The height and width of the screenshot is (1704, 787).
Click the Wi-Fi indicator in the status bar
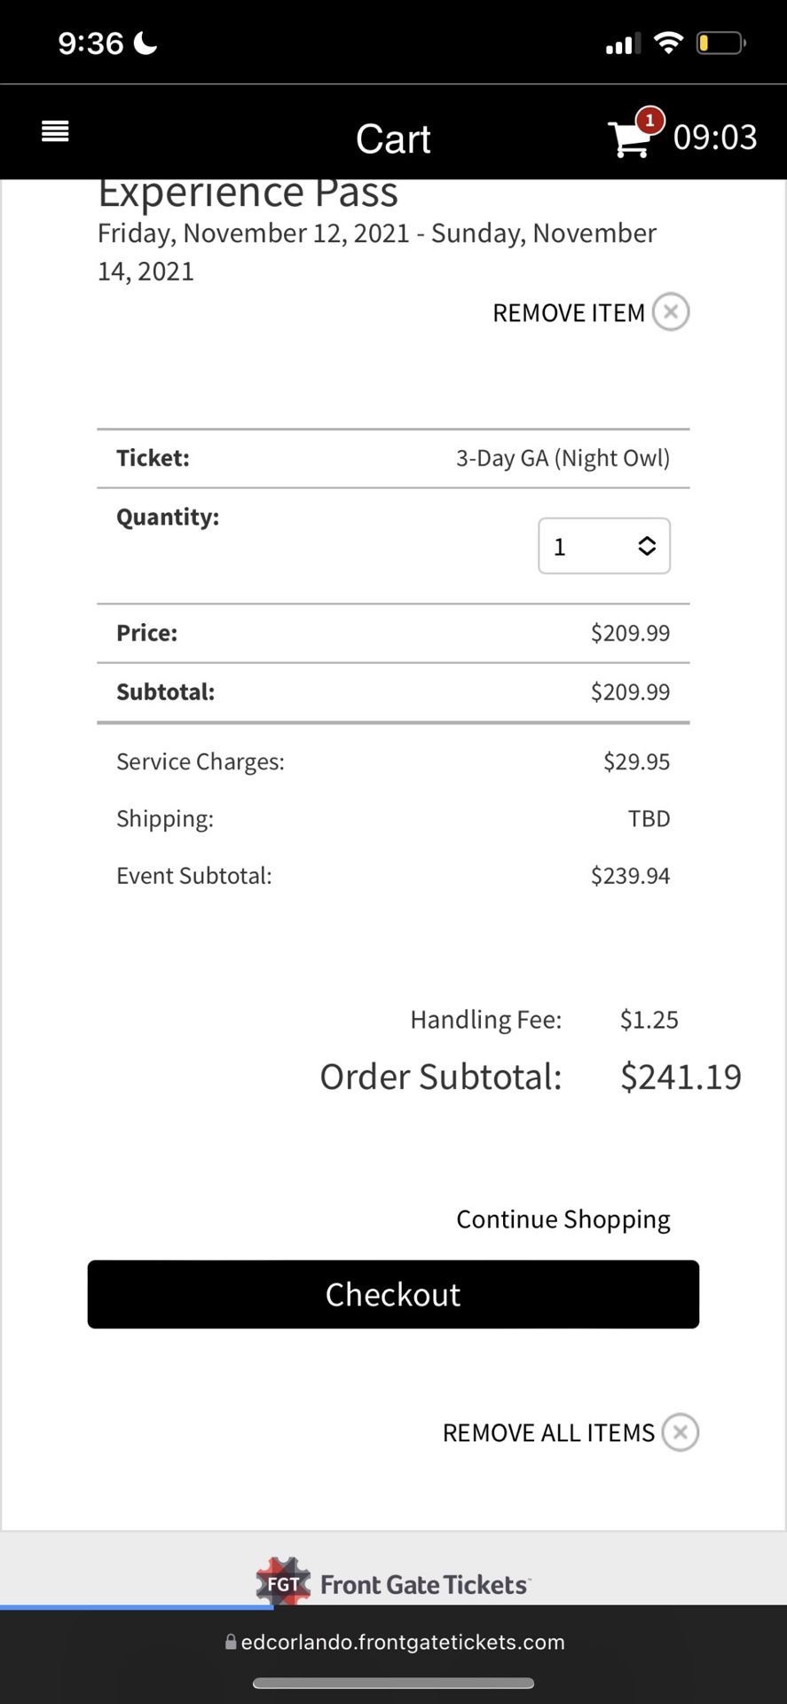[x=668, y=40]
